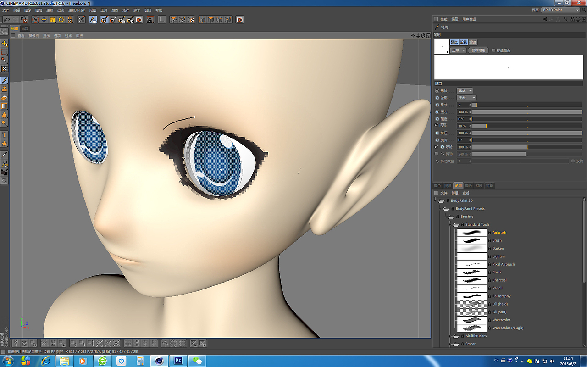This screenshot has height=367, width=587.
Task: Select the yellow star tool in left palette
Action: [x=5, y=144]
